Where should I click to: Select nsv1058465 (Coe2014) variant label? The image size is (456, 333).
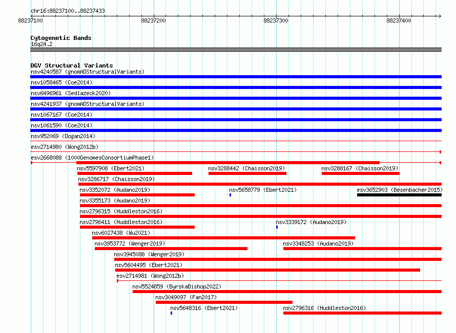[x=61, y=82]
